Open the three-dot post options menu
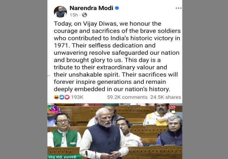This screenshot has width=228, height=159. click(179, 8)
